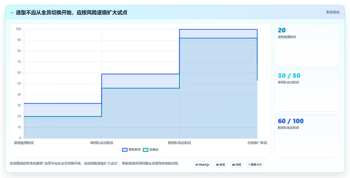Click the 阶段变化 label in header
Image resolution: width=350 pixels, height=178 pixels.
coord(333,12)
